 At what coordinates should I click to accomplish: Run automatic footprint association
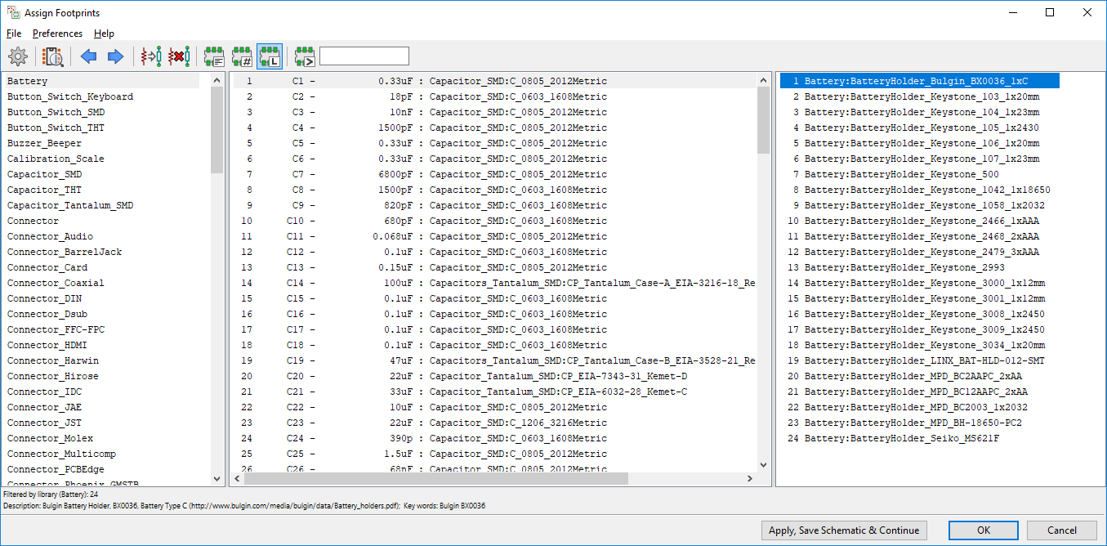tap(151, 56)
